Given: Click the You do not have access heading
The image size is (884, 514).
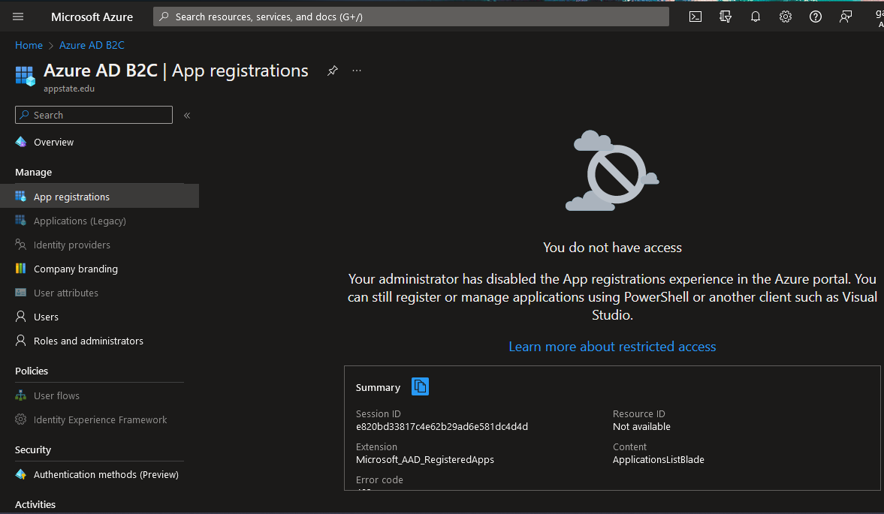Looking at the screenshot, I should [612, 248].
